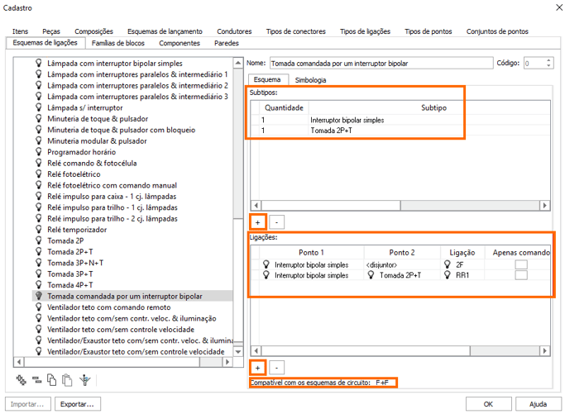The image size is (565, 414).
Task: Check Apenas comando for the 2F connection
Action: pos(520,264)
